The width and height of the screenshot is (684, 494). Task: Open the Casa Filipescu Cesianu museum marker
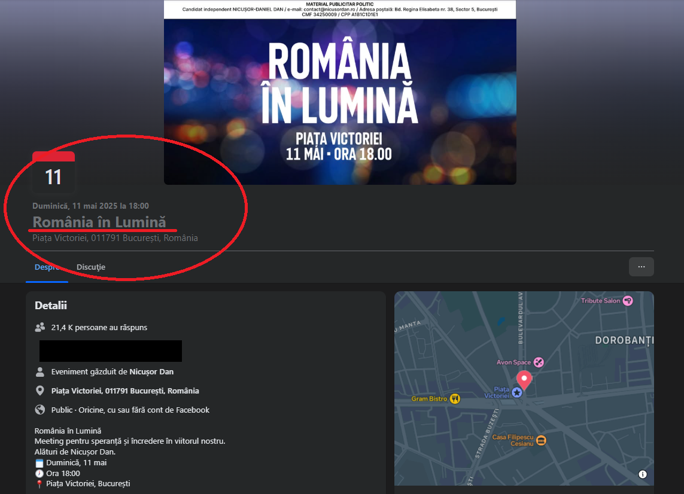point(541,441)
